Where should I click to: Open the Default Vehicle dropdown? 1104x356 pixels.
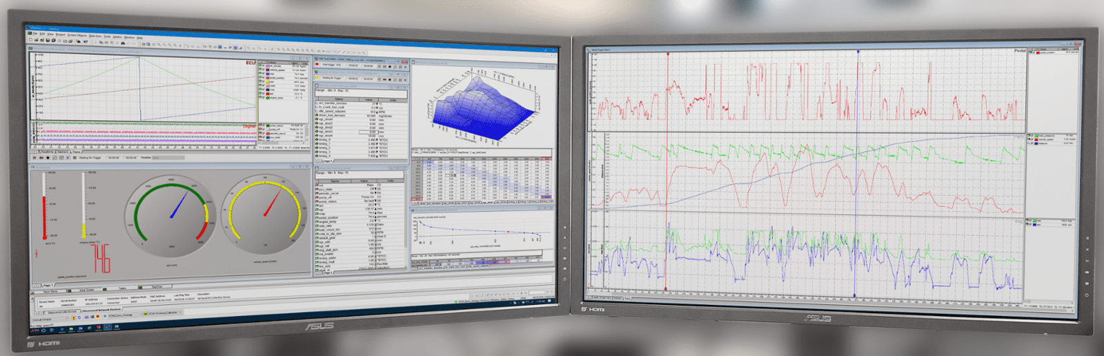point(50,319)
